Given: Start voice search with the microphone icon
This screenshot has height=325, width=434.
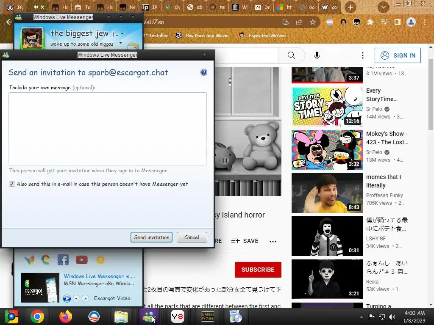Looking at the screenshot, I should pos(317,55).
